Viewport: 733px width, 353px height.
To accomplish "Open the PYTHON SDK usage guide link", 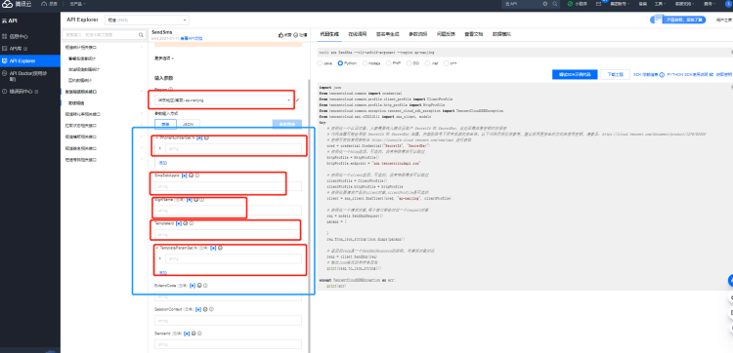I will tap(690, 75).
